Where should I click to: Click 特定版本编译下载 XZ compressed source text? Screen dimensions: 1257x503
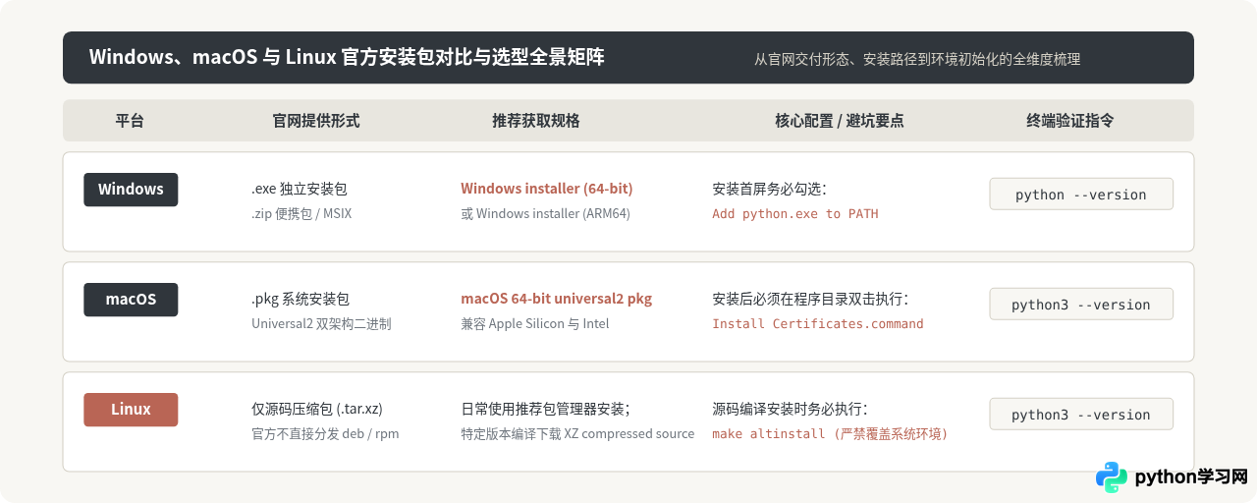tap(577, 433)
